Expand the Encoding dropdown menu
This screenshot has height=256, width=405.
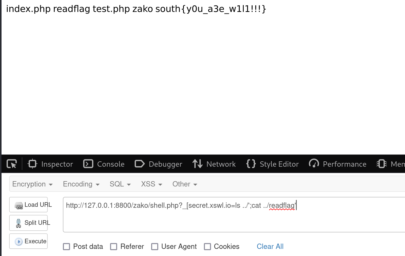tap(81, 184)
